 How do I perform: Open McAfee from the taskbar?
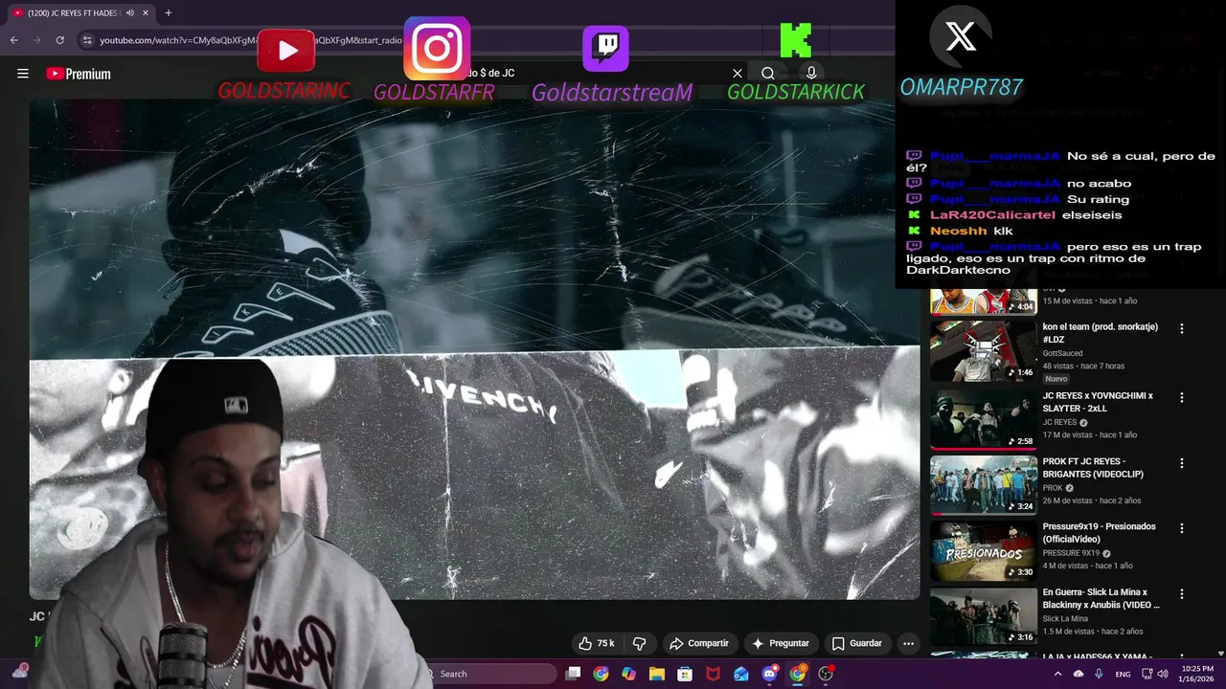click(713, 674)
